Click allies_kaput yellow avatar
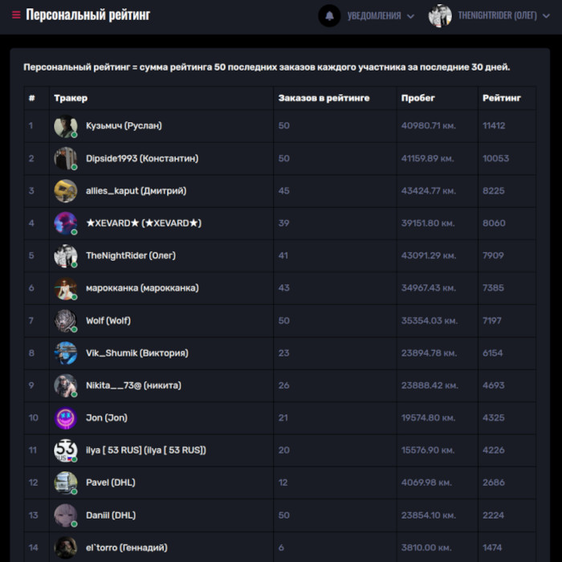 [x=65, y=191]
